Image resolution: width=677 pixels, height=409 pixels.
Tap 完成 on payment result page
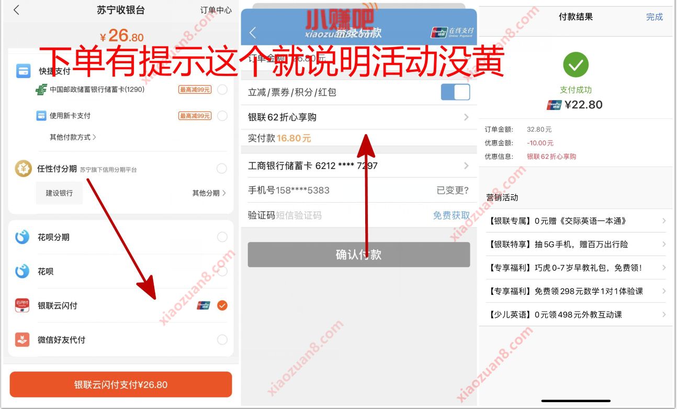coord(655,17)
